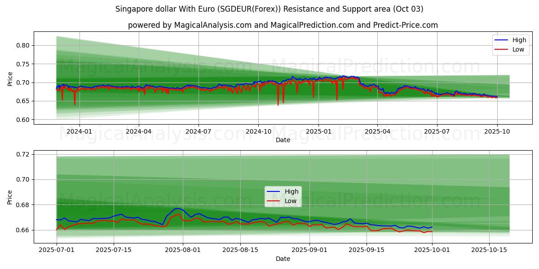Click the 2025-10-15 tick on bottom date axis
Image resolution: width=539 pixels, height=269 pixels.
pyautogui.click(x=489, y=250)
